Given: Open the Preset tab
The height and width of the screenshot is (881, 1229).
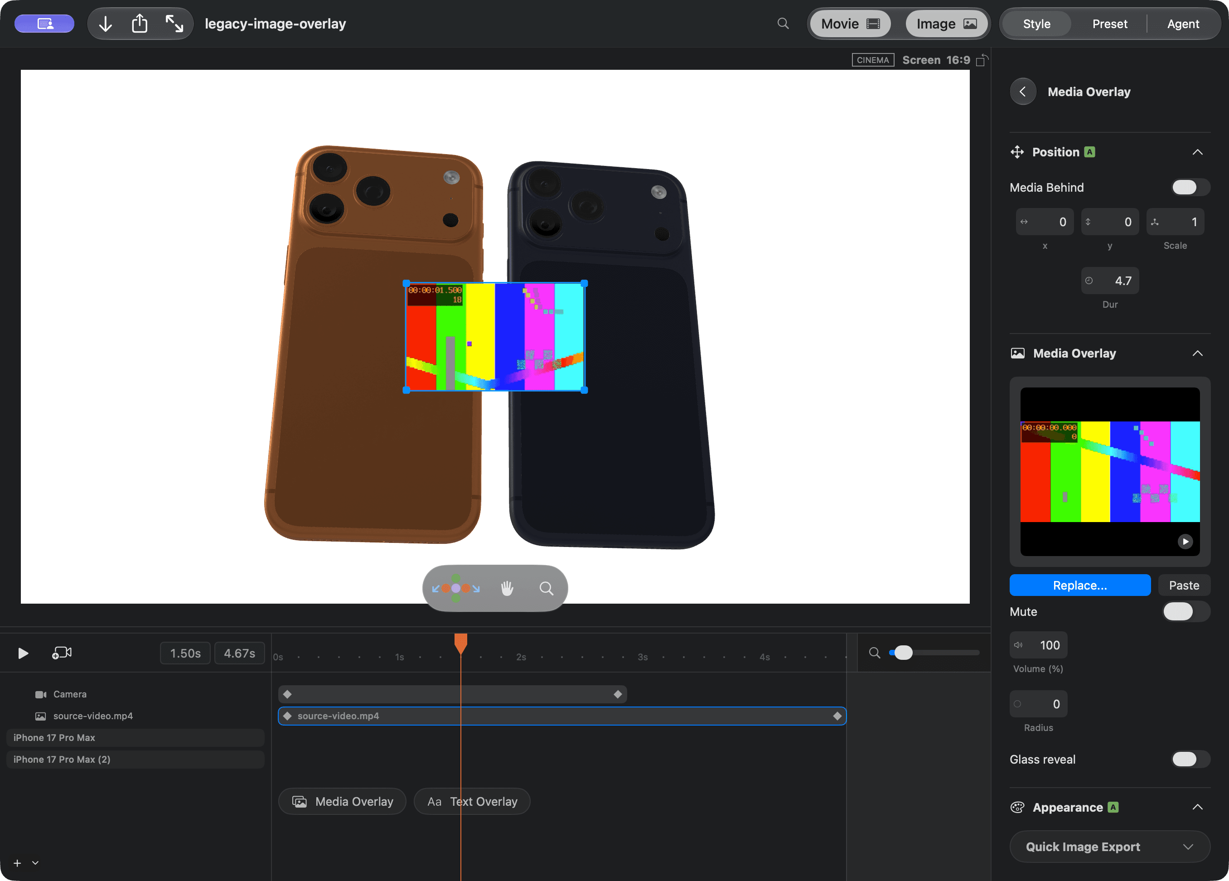Looking at the screenshot, I should [1109, 24].
